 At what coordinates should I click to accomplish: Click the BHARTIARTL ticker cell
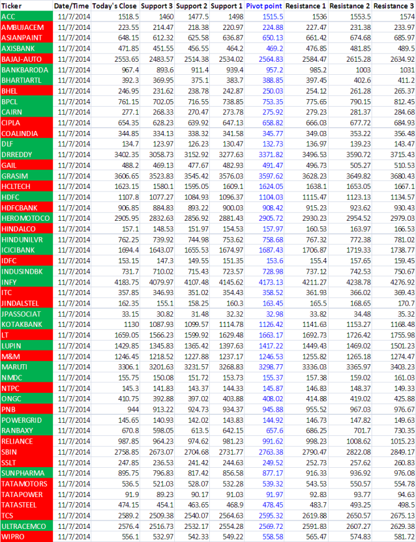27,80
